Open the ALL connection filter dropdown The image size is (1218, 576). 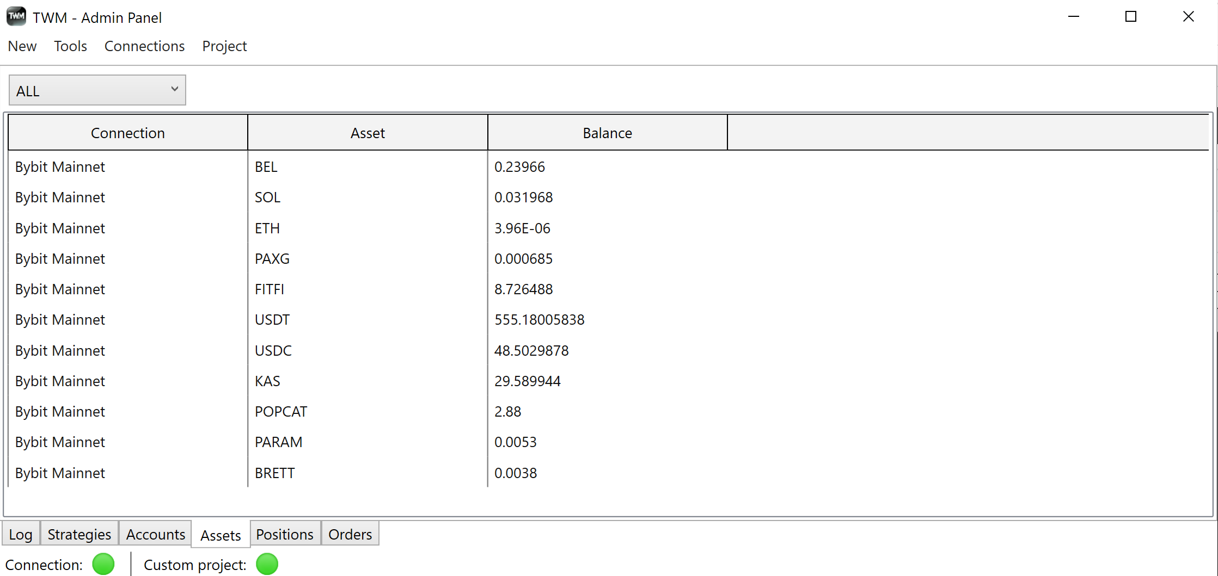pyautogui.click(x=97, y=90)
